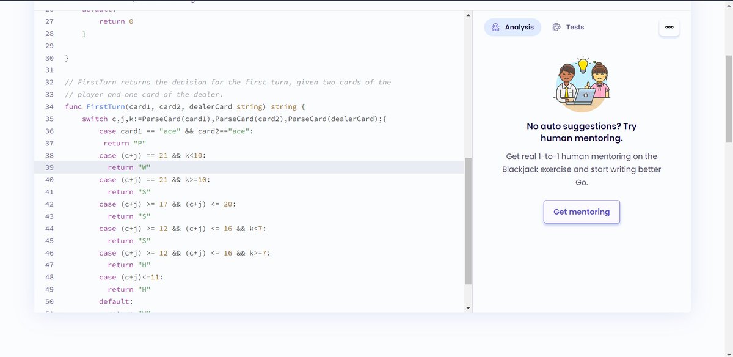Click the case card1 == "ace" line
733x357 pixels.
(176, 131)
